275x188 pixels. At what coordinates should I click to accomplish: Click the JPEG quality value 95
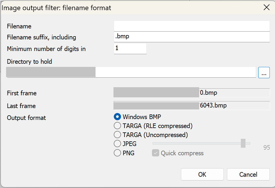pos(267,148)
